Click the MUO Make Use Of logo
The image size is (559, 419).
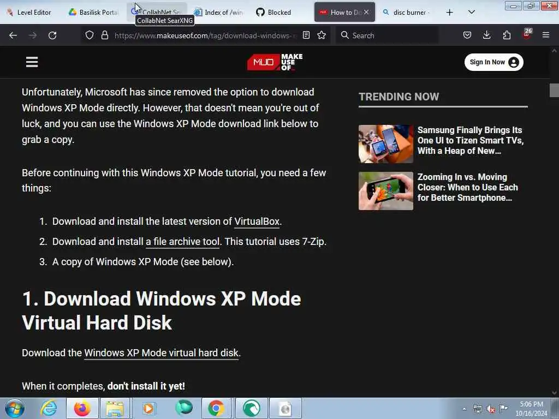[x=275, y=62]
